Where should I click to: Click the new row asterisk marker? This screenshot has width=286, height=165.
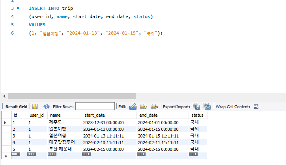(6, 156)
